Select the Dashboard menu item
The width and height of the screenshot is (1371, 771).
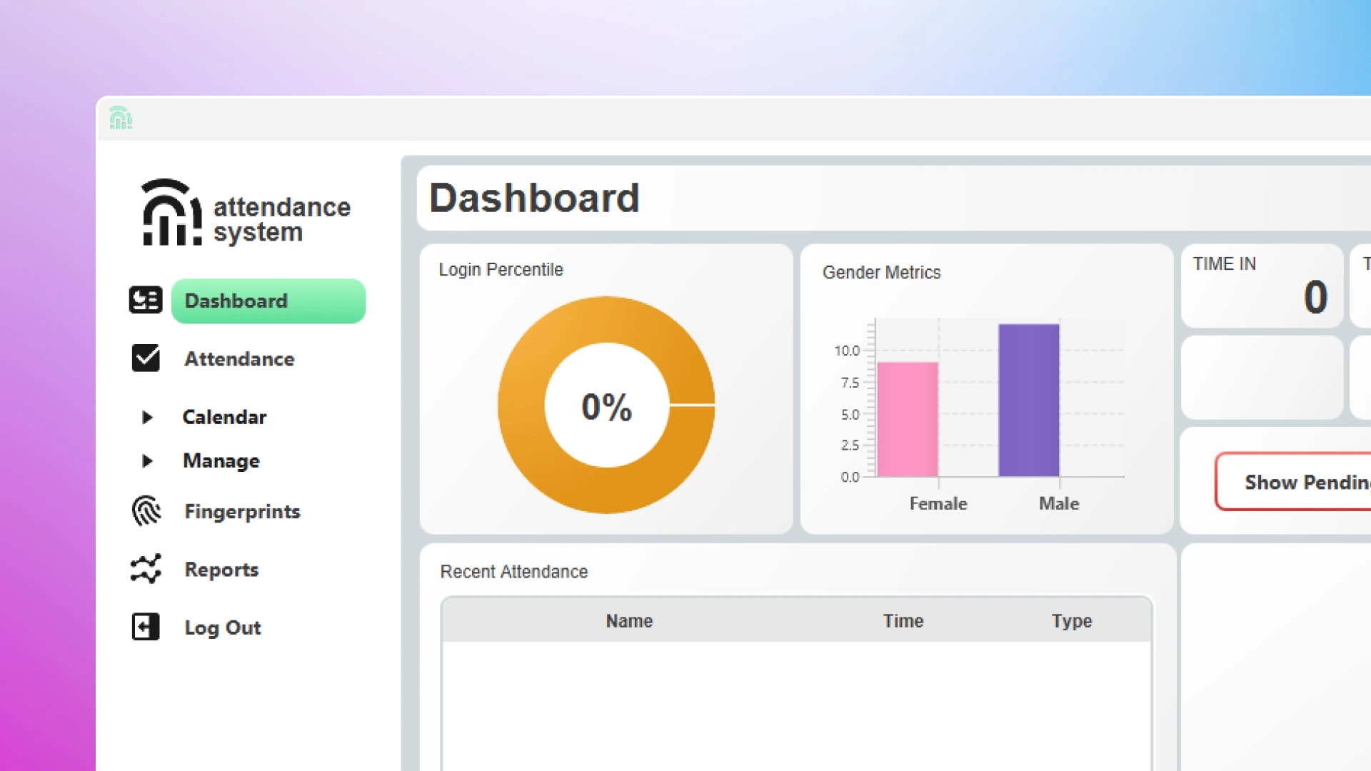pos(268,301)
